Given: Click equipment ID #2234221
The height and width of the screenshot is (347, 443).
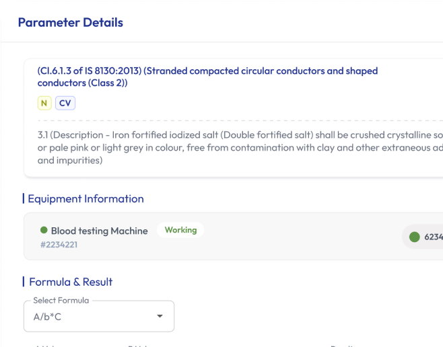Looking at the screenshot, I should [59, 245].
